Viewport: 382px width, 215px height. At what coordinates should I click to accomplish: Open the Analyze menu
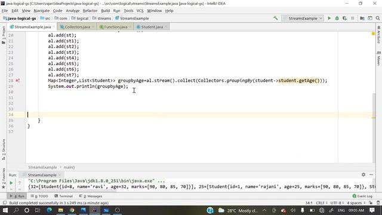(x=73, y=11)
